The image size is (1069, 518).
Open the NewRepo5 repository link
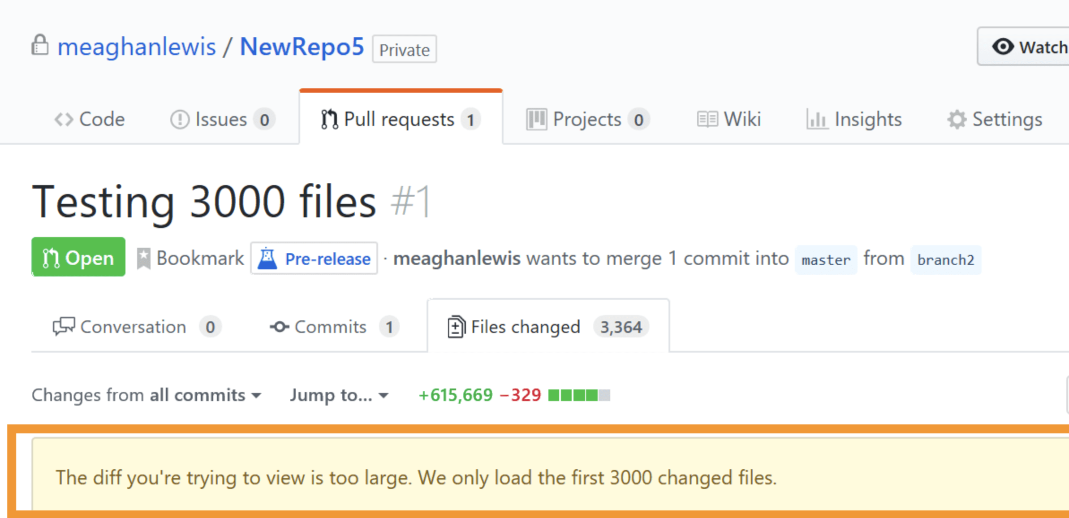[302, 47]
